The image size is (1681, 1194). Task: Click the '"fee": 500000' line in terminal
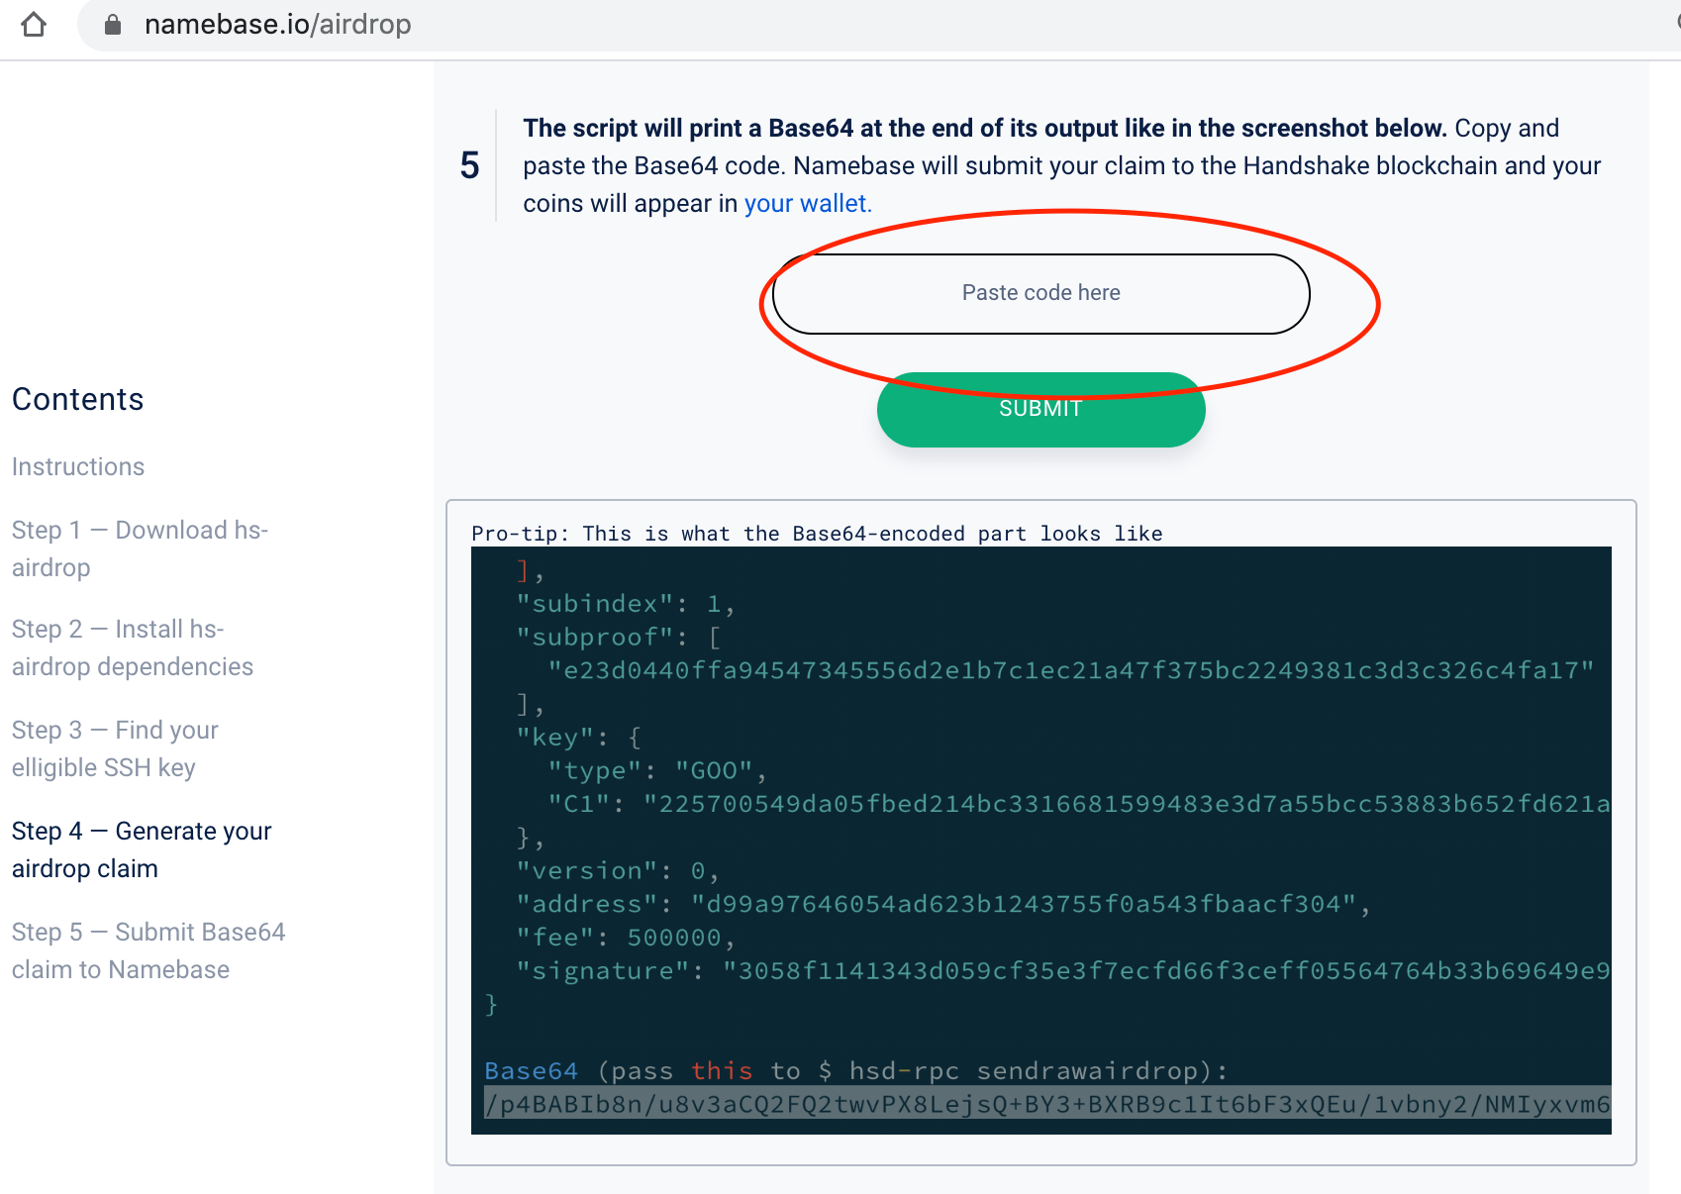tap(625, 938)
